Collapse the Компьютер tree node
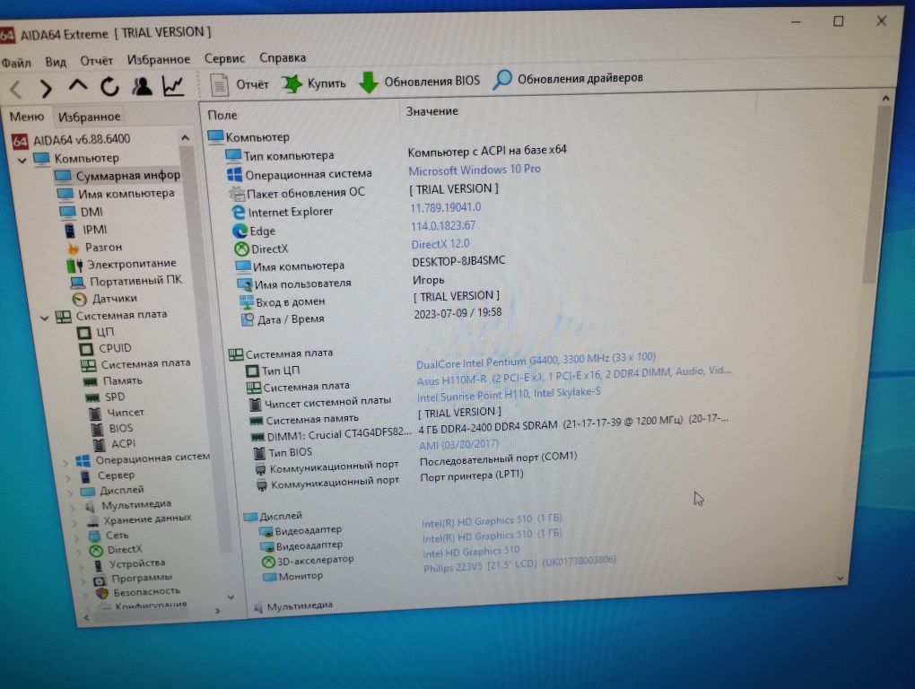Screen dimensions: 915x689 22,160
